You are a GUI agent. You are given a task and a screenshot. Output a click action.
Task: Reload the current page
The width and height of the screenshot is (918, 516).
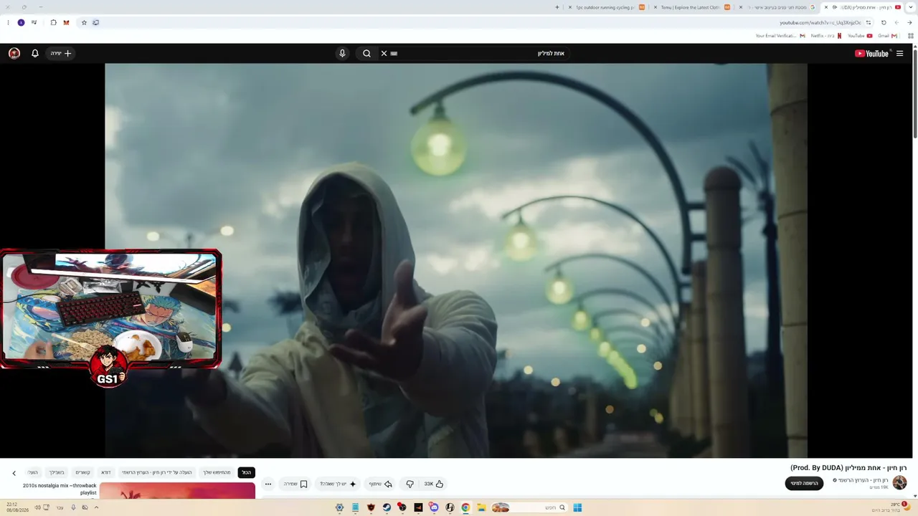(884, 22)
